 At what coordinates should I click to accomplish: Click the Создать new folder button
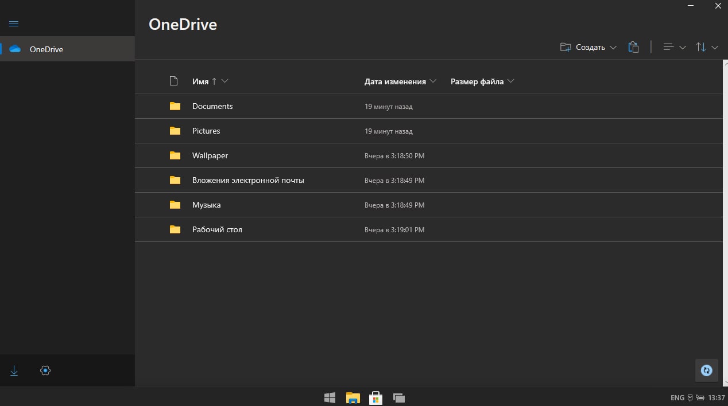pyautogui.click(x=583, y=48)
